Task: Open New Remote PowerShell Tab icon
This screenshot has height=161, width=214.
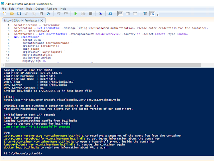Action: click(x=100, y=14)
